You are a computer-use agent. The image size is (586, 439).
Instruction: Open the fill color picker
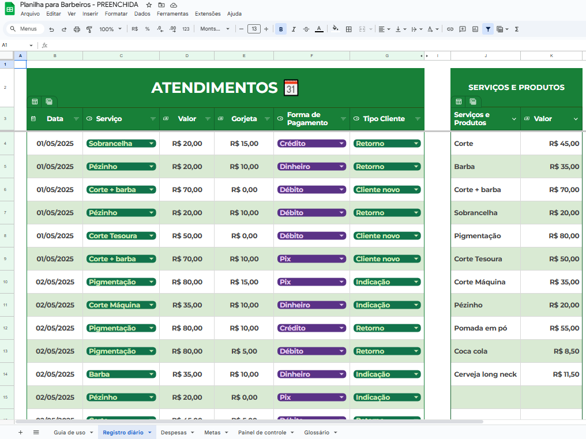pyautogui.click(x=335, y=29)
